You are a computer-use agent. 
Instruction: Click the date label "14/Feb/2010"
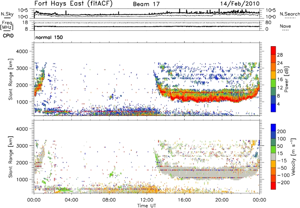(x=240, y=4)
